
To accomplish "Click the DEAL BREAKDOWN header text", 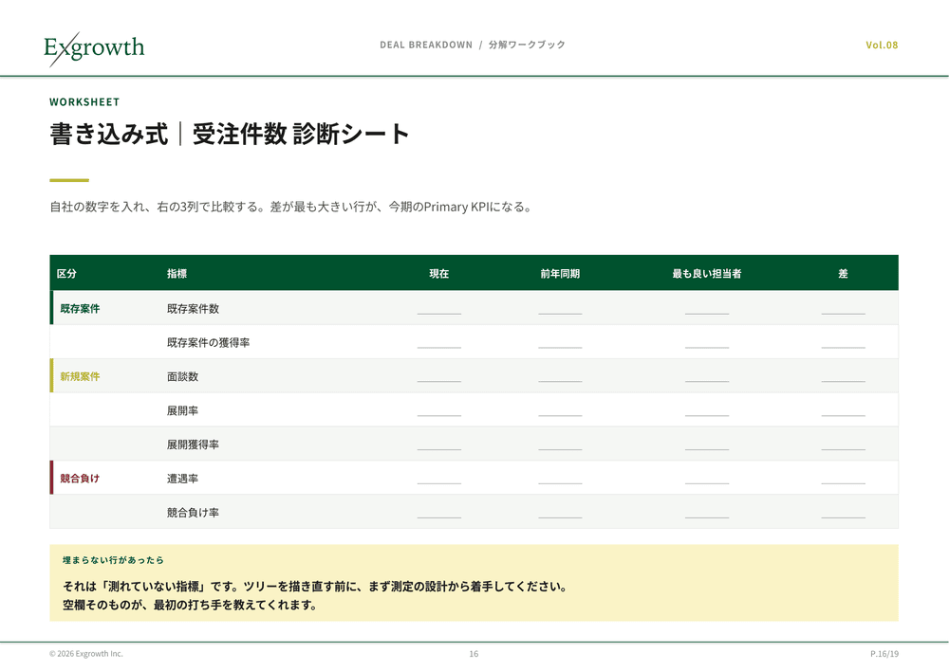I will [426, 45].
